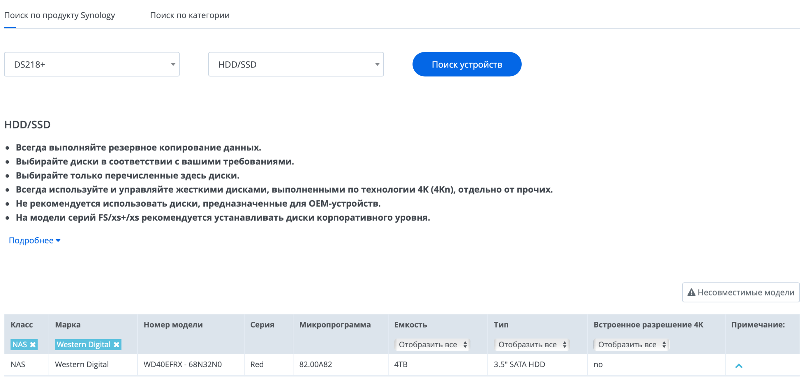Expand the Подробнее details link
The image size is (804, 377).
click(35, 240)
